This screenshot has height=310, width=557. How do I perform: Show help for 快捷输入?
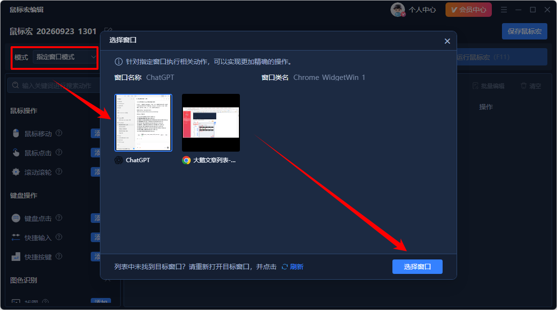[x=59, y=237]
